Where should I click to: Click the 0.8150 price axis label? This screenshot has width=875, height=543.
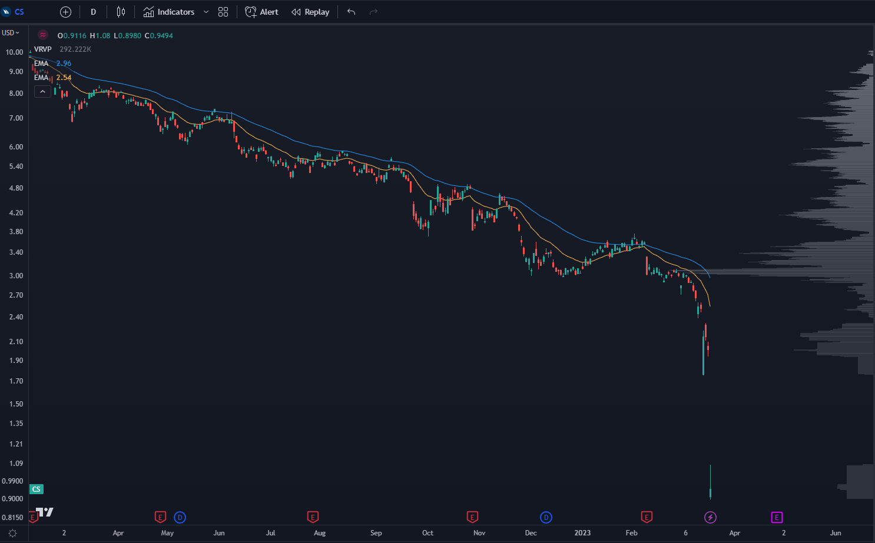(x=13, y=518)
